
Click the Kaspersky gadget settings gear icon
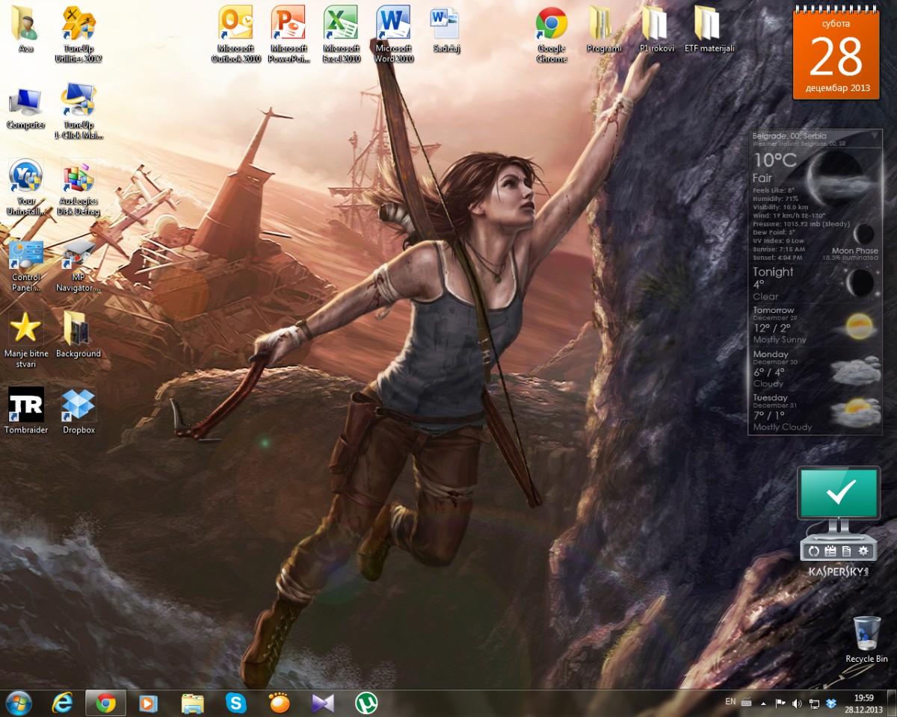point(864,551)
